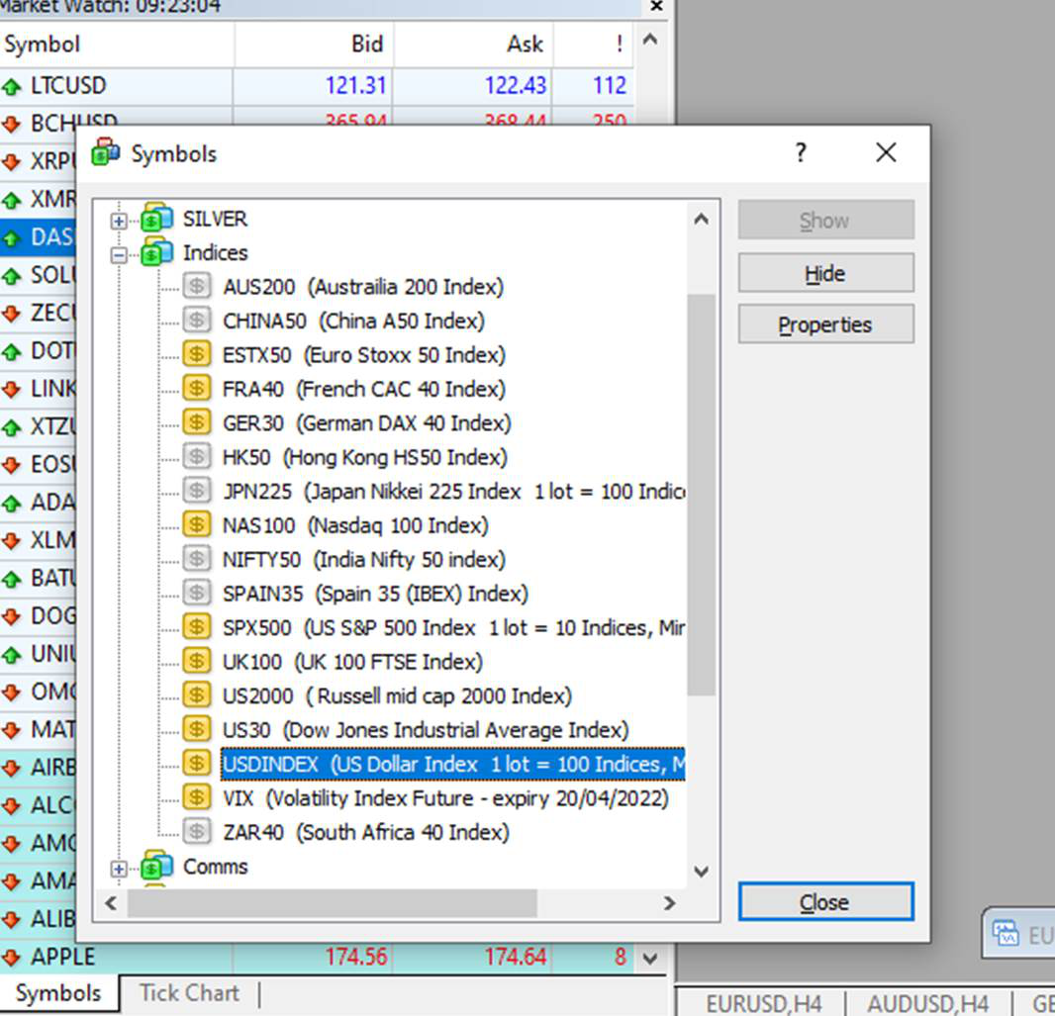Click the Indices group folder icon

coord(156,252)
